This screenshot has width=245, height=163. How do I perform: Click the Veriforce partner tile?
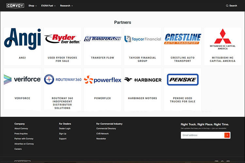click(23, 88)
